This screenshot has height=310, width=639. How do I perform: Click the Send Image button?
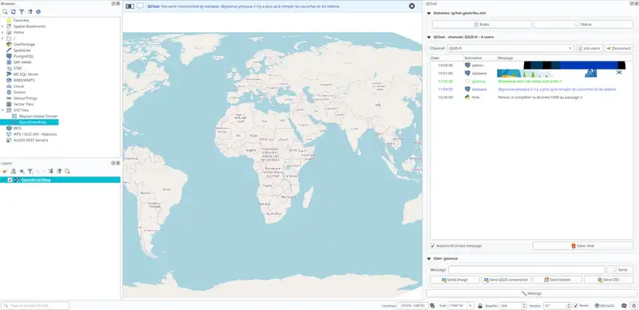click(x=454, y=280)
